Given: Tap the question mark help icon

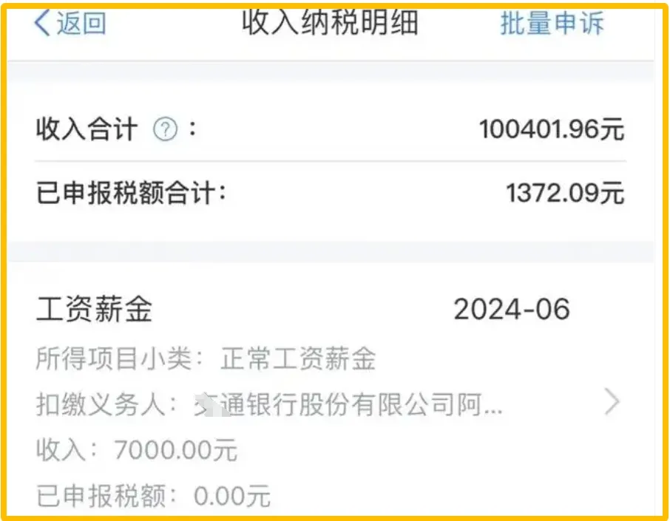Looking at the screenshot, I should 166,129.
